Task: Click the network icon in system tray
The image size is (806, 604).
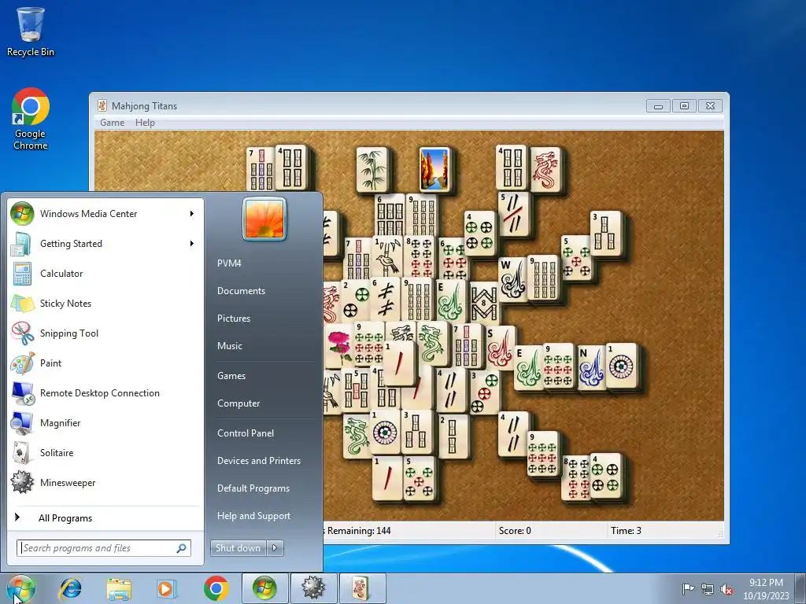Action: coord(708,588)
